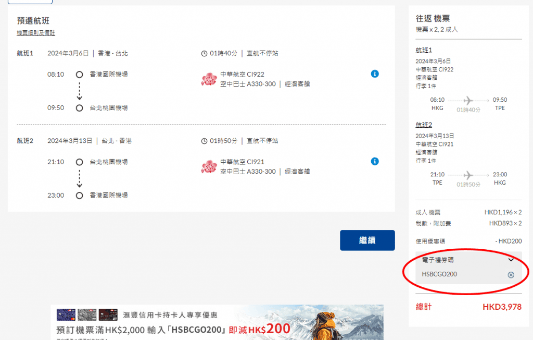The height and width of the screenshot is (340, 533).
Task: Open the 機票細則及備註 link
Action: click(36, 33)
